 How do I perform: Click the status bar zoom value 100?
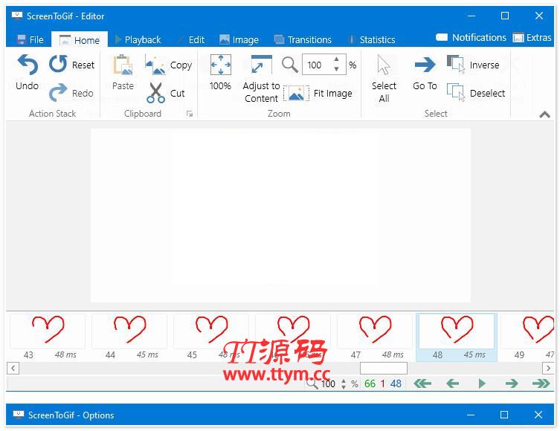(x=328, y=383)
